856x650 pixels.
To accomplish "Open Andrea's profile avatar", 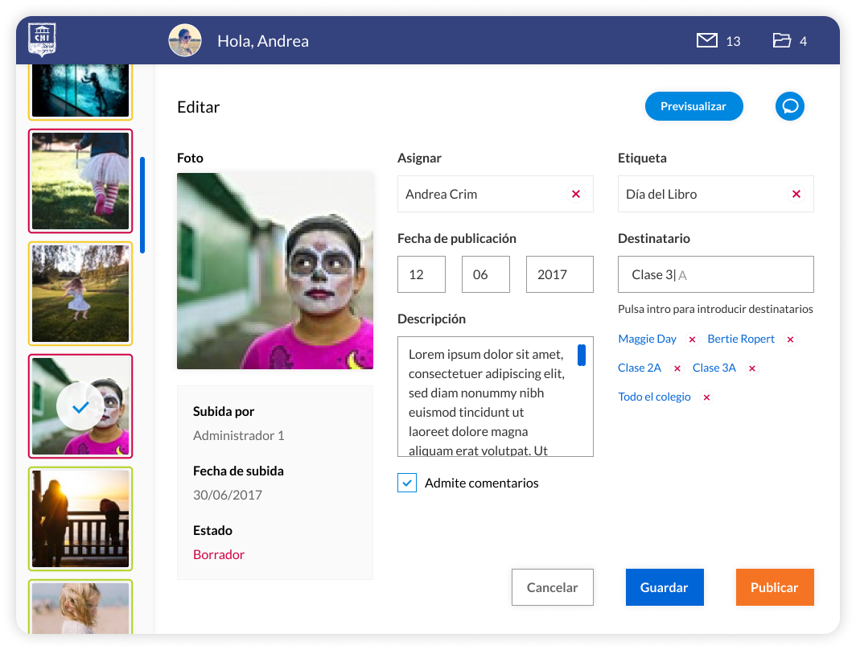I will (x=185, y=40).
